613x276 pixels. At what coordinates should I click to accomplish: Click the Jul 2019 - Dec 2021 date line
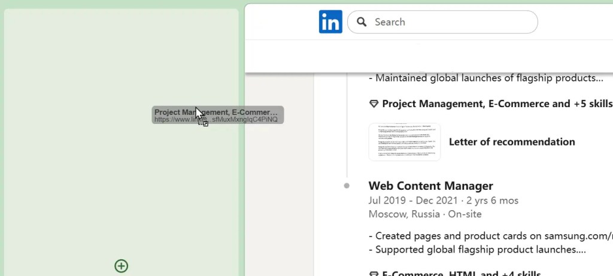443,201
